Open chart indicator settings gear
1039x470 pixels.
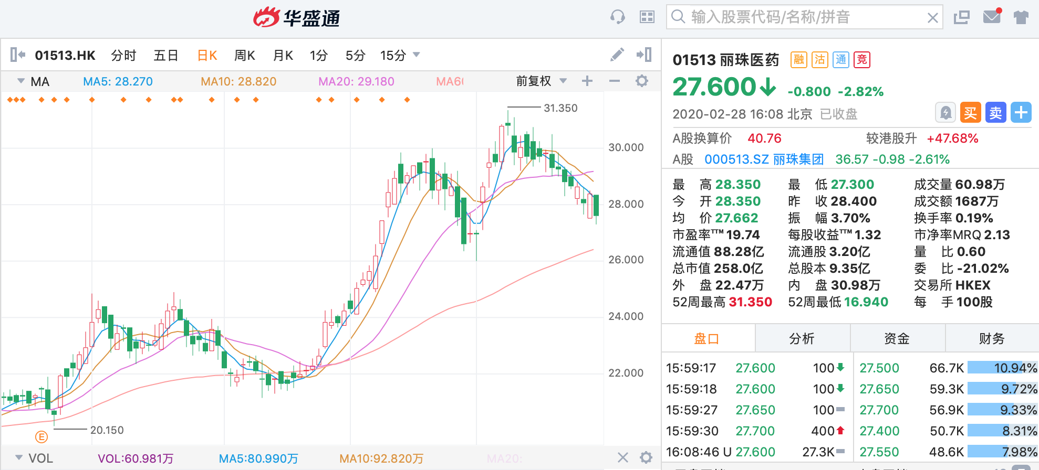point(641,81)
